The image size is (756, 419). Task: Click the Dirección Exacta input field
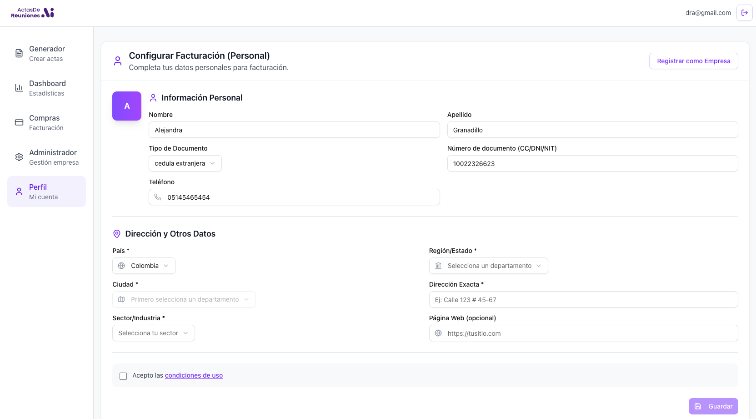point(583,300)
